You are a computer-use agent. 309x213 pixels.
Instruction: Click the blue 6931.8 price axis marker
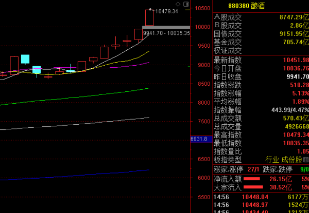click(x=198, y=139)
